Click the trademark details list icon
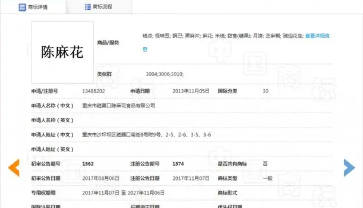Screen dimensions: 363x208 [22, 7]
